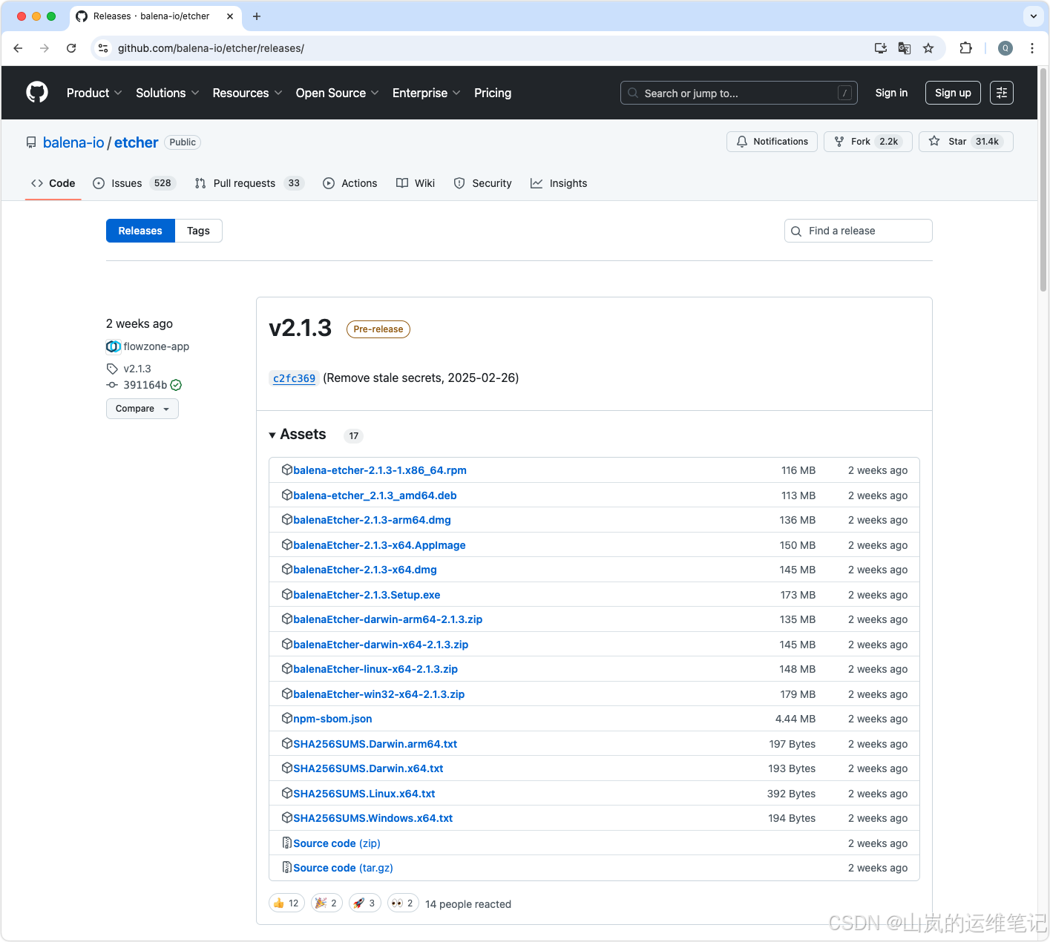Open the browser profile avatar
1050x942 pixels.
(x=1005, y=48)
